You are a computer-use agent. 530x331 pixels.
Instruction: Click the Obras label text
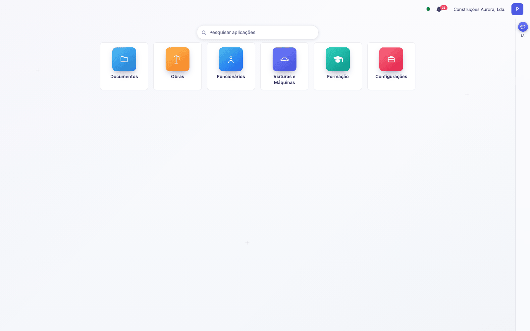(x=178, y=76)
